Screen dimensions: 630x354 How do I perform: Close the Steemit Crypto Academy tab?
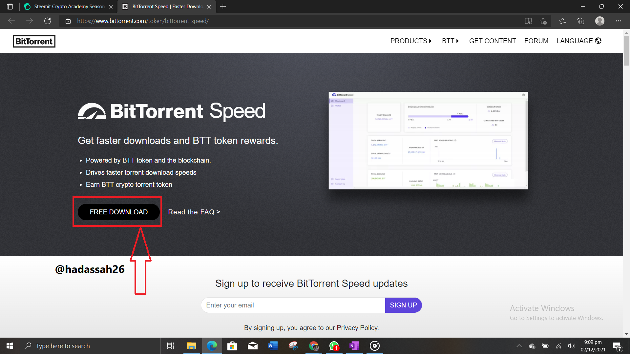click(111, 7)
